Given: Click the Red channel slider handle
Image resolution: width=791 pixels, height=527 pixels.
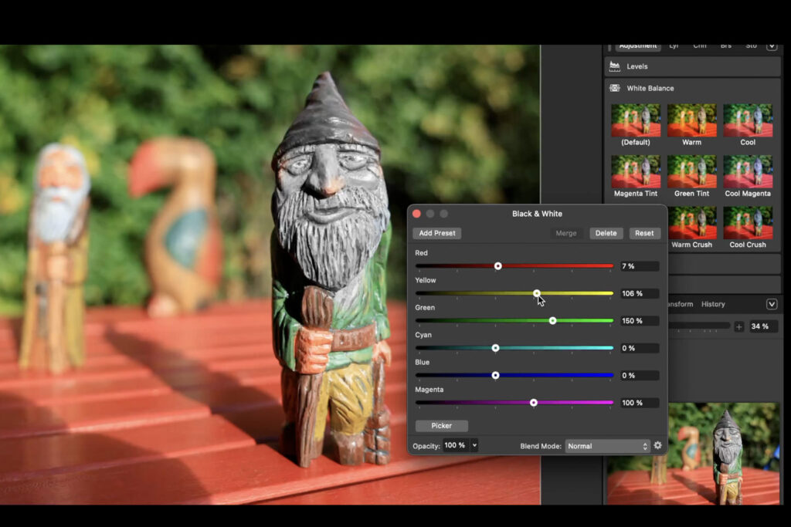Looking at the screenshot, I should 498,265.
